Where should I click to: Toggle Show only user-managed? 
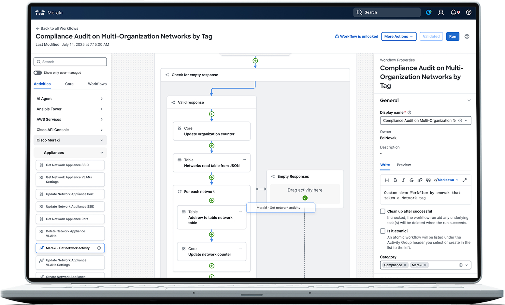pos(37,72)
